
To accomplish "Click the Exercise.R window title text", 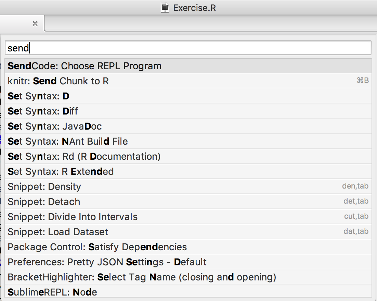I will [x=195, y=8].
